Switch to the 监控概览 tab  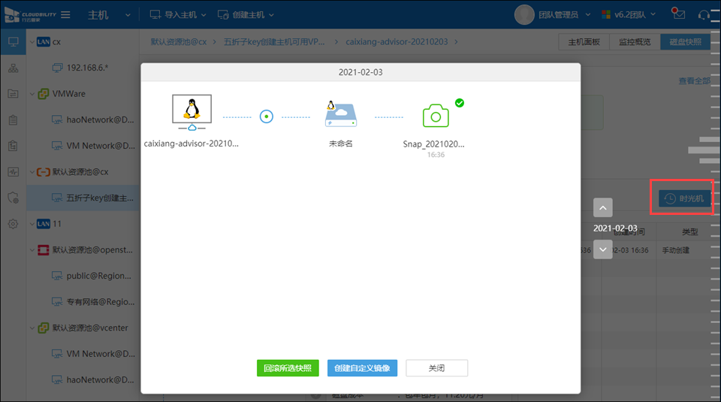pos(634,41)
